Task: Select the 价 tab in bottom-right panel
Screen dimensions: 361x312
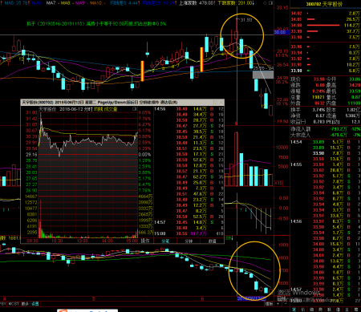Action: pos(303,310)
